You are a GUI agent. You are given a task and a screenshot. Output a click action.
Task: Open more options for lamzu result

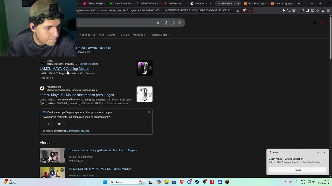tap(101, 64)
